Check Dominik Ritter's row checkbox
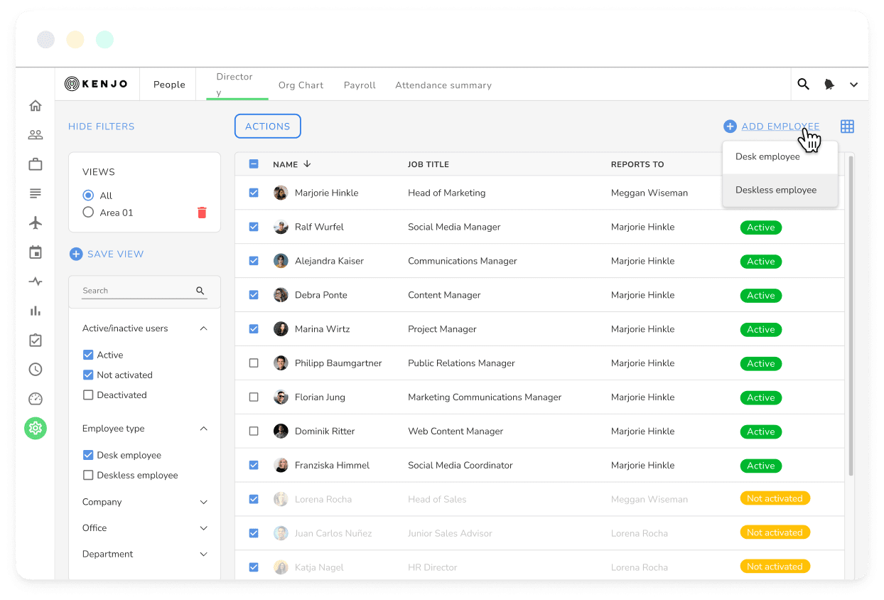Viewport: 884px width, 600px height. [x=254, y=432]
